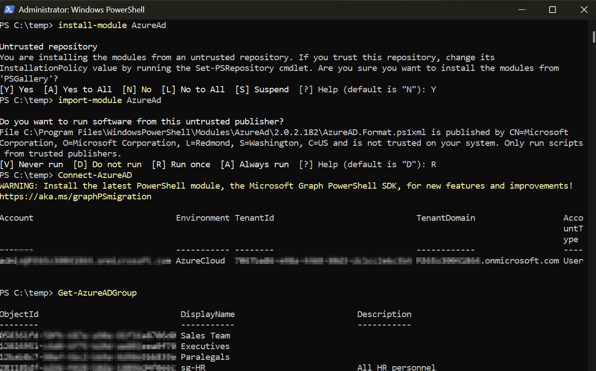Click the '.onmicrosoft.com' domain text
Image resolution: width=596 pixels, height=371 pixels.
pyautogui.click(x=520, y=261)
